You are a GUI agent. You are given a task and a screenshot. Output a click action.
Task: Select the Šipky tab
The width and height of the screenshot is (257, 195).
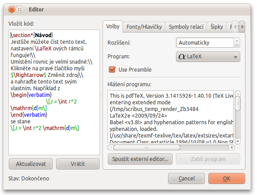click(x=216, y=27)
